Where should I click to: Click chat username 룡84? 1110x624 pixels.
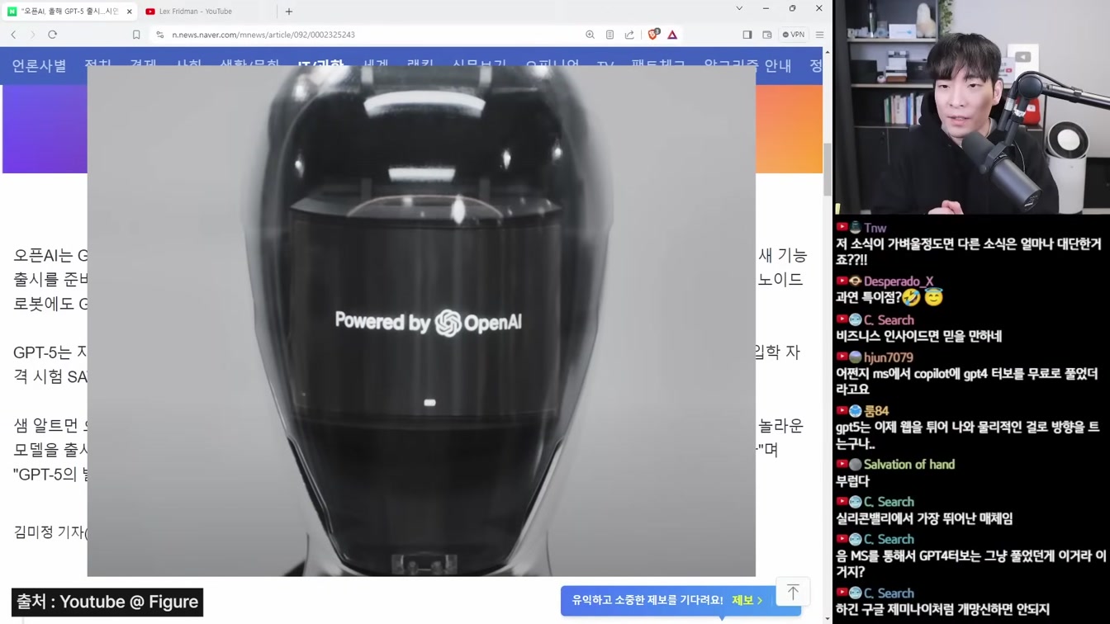(876, 410)
